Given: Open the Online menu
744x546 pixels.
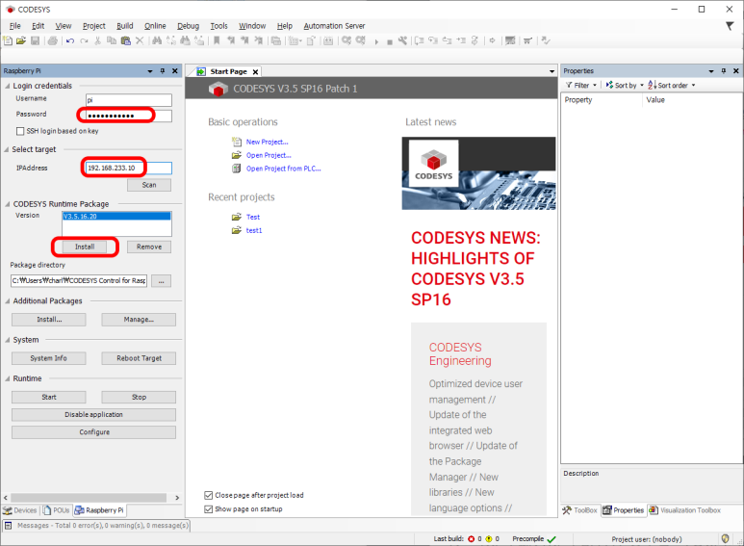Looking at the screenshot, I should click(154, 26).
